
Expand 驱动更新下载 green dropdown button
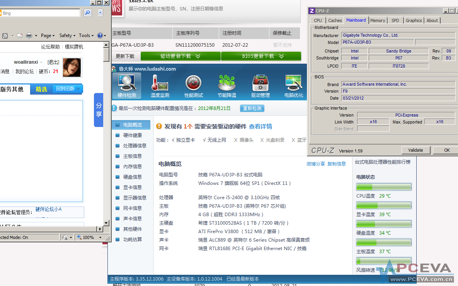click(180, 56)
